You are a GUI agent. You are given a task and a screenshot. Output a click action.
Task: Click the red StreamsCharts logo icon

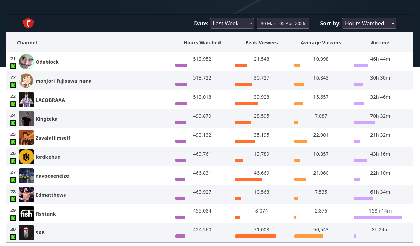pos(28,23)
